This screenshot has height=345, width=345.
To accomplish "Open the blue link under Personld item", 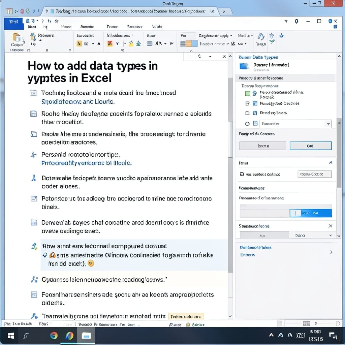I will pos(87,163).
